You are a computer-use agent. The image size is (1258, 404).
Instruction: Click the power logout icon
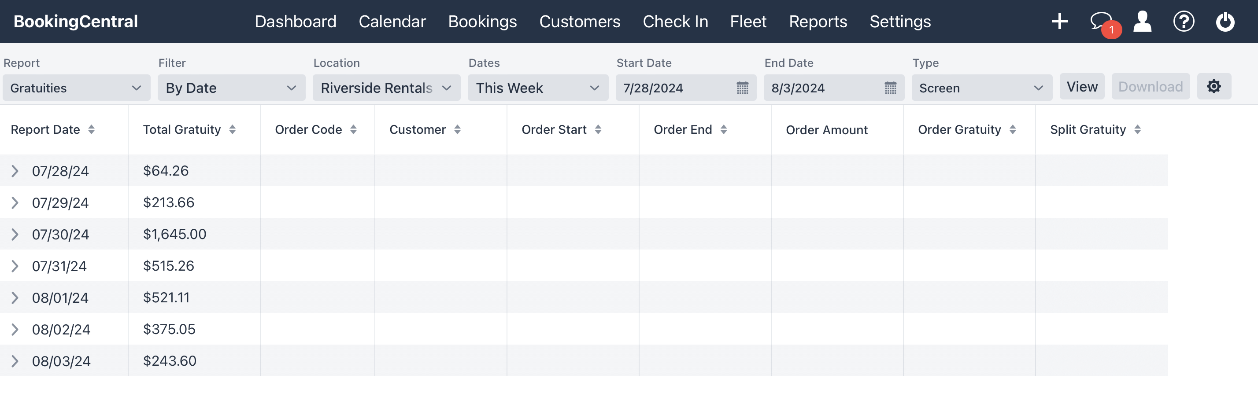(x=1225, y=22)
